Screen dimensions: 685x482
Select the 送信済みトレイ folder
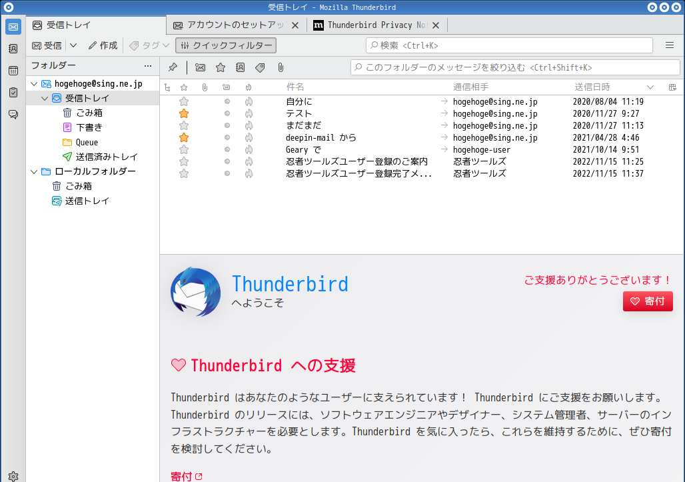93,157
